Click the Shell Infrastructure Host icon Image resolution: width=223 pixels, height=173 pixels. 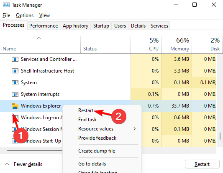[x=15, y=71]
